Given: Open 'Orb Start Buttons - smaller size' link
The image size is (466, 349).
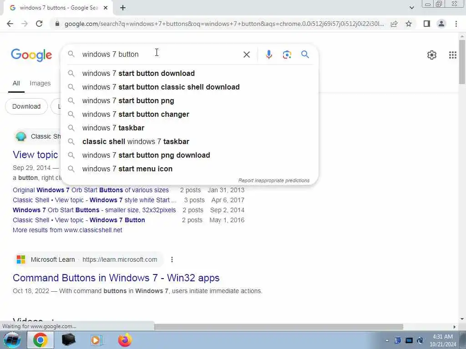Looking at the screenshot, I should click(94, 210).
